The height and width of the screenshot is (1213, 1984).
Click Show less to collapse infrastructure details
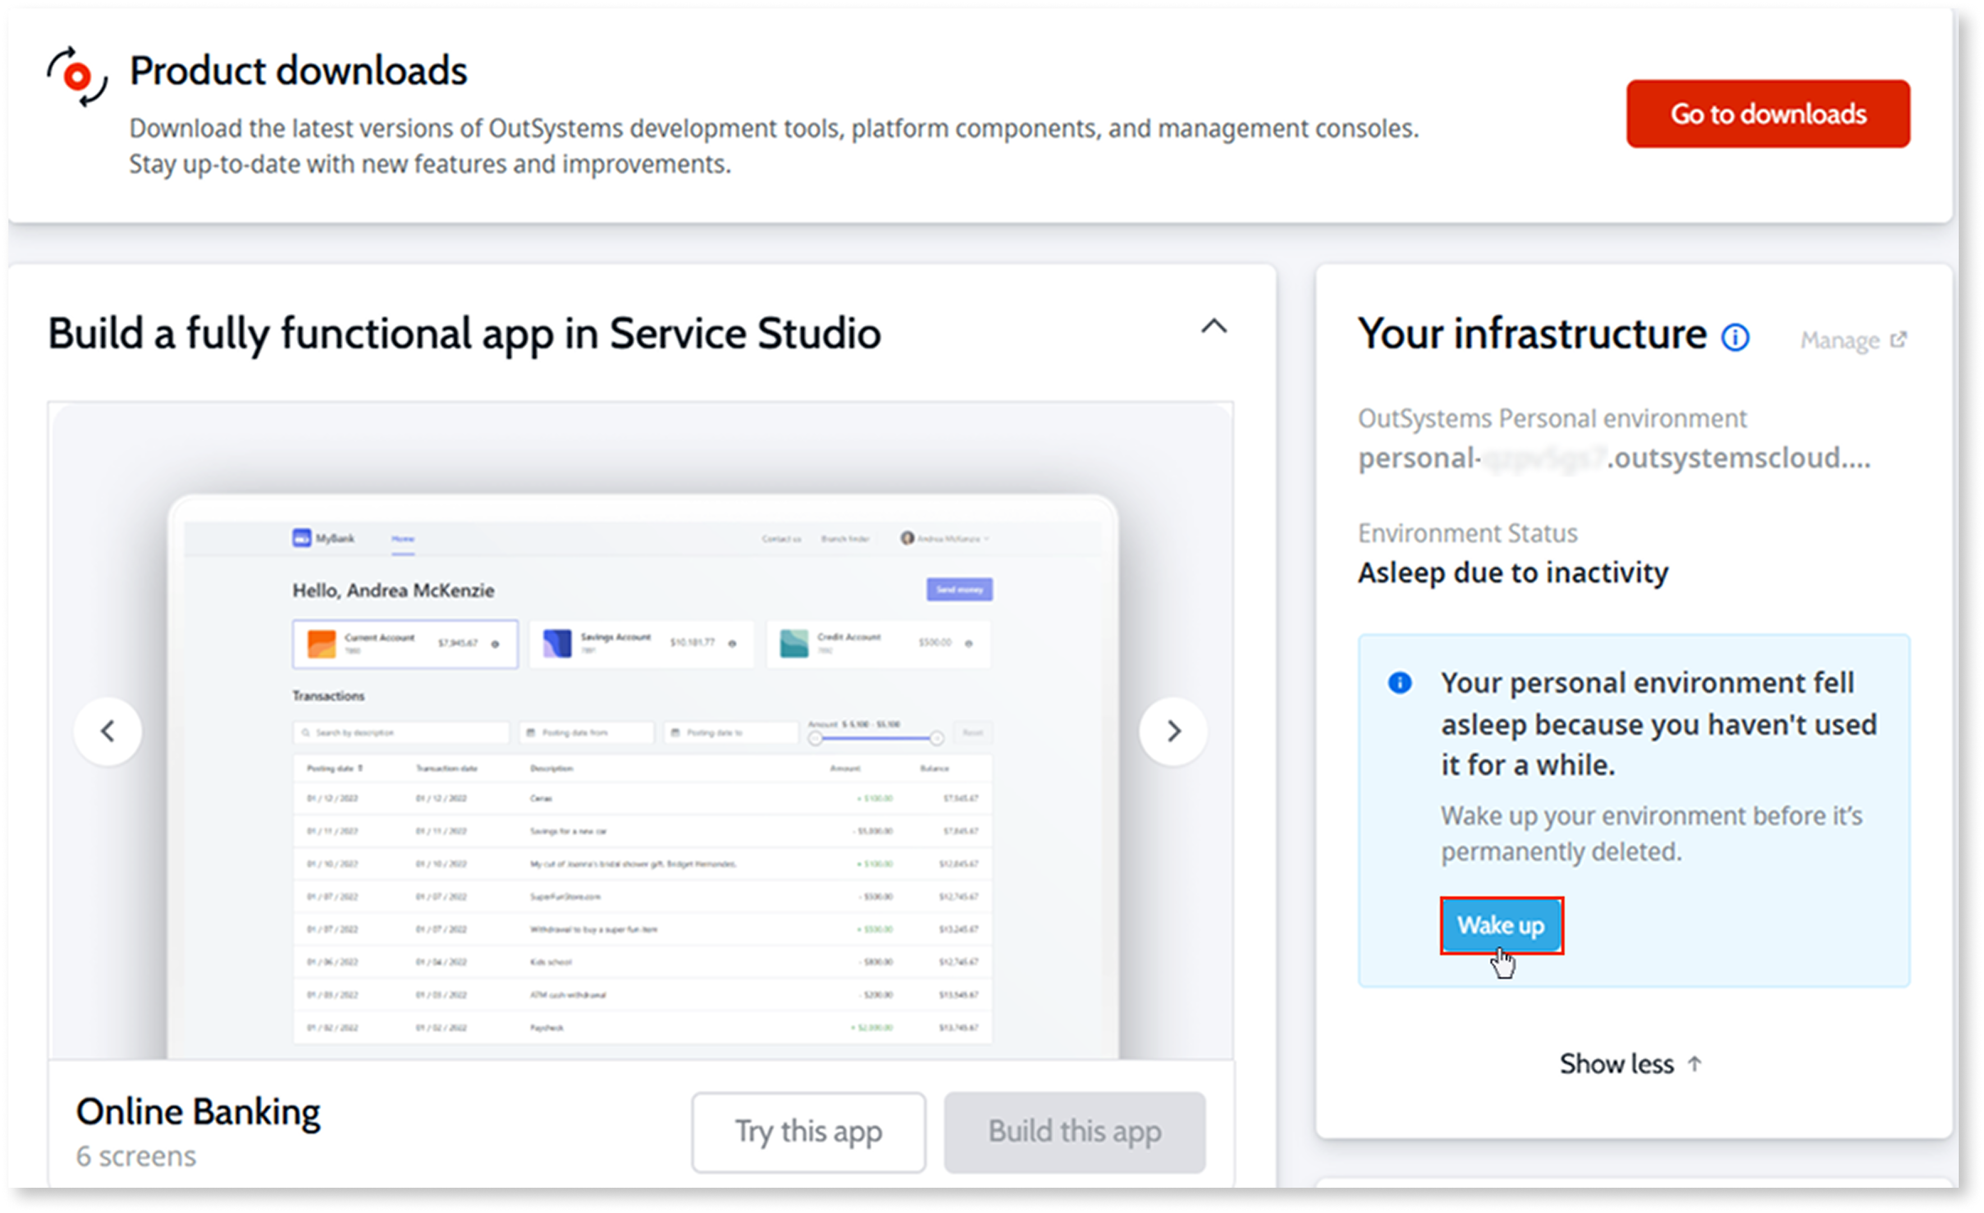pyautogui.click(x=1630, y=1063)
